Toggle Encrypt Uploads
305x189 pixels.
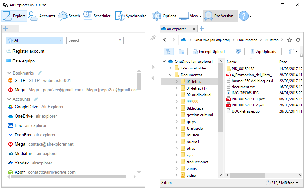pyautogui.click(x=209, y=52)
